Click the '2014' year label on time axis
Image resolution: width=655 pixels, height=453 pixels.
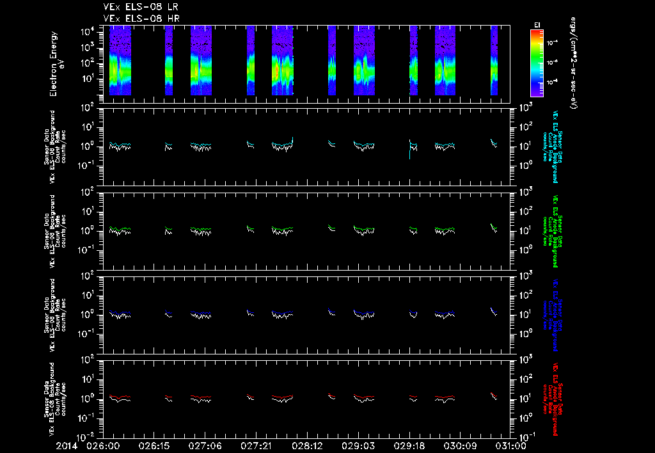coord(67,445)
